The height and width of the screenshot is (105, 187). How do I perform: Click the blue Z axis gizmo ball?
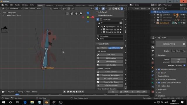pos(88,13)
